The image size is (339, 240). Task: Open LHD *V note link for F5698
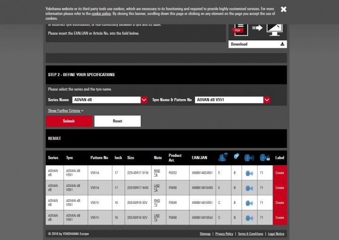157,217
